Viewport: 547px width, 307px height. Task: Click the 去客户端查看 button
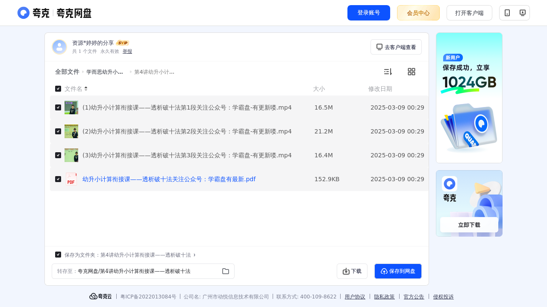point(396,47)
